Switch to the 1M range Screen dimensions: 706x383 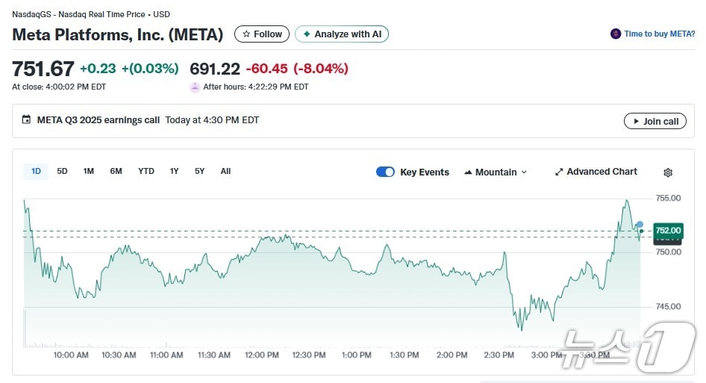(x=88, y=171)
